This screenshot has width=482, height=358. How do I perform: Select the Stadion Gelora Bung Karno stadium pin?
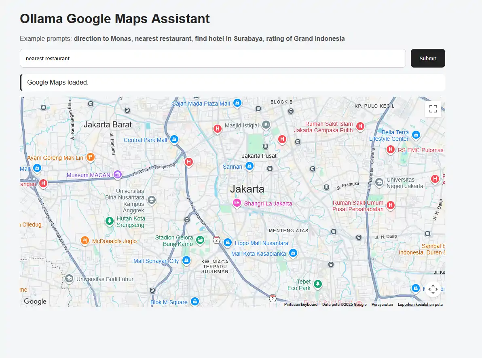coord(200,240)
